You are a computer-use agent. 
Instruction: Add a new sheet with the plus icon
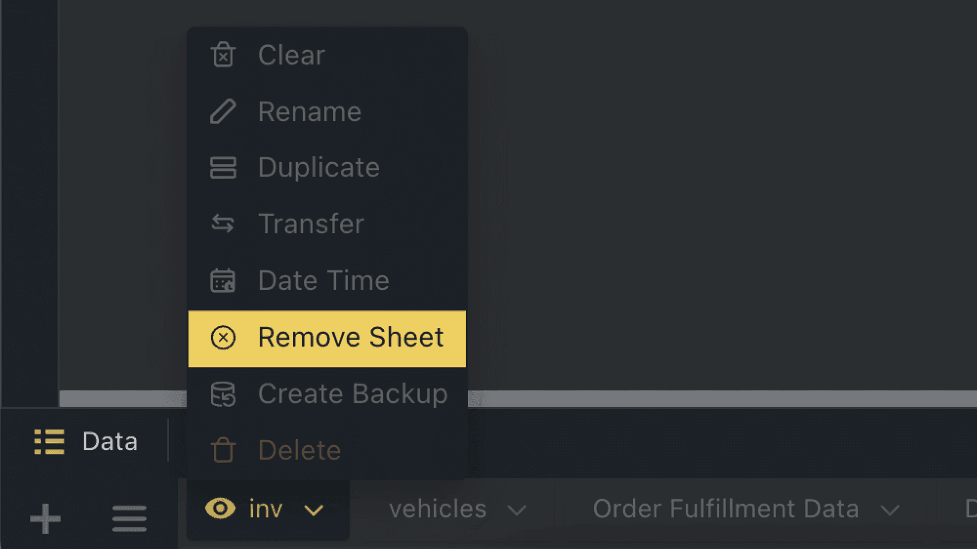point(45,517)
